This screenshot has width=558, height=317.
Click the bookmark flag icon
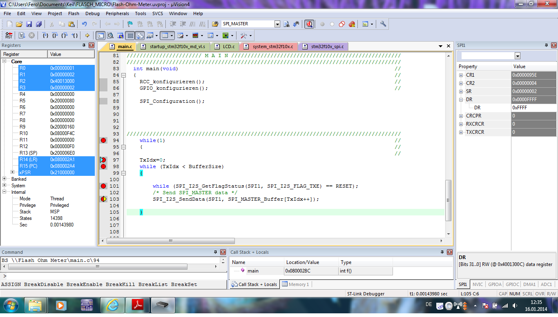(x=130, y=24)
